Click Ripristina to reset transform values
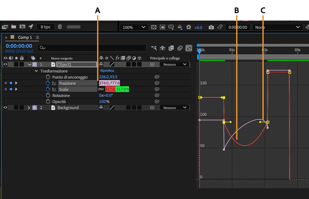This screenshot has height=199, width=309. pos(107,70)
